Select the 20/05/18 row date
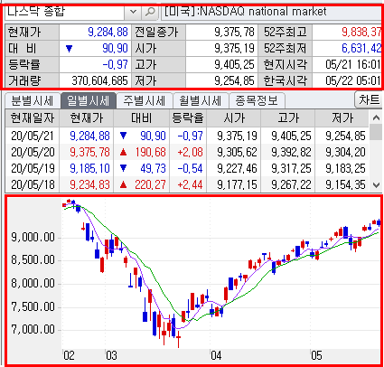Viewport: 384px width, 367px height. [x=33, y=184]
